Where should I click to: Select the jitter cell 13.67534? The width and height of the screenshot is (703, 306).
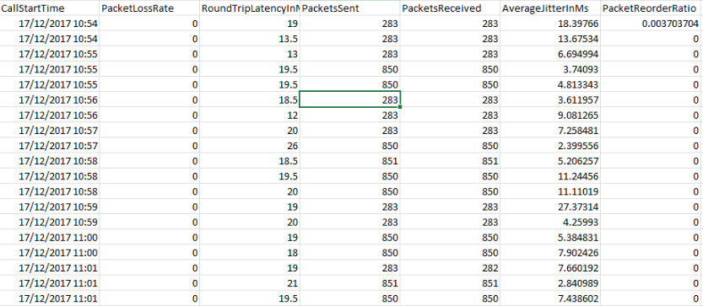point(550,39)
